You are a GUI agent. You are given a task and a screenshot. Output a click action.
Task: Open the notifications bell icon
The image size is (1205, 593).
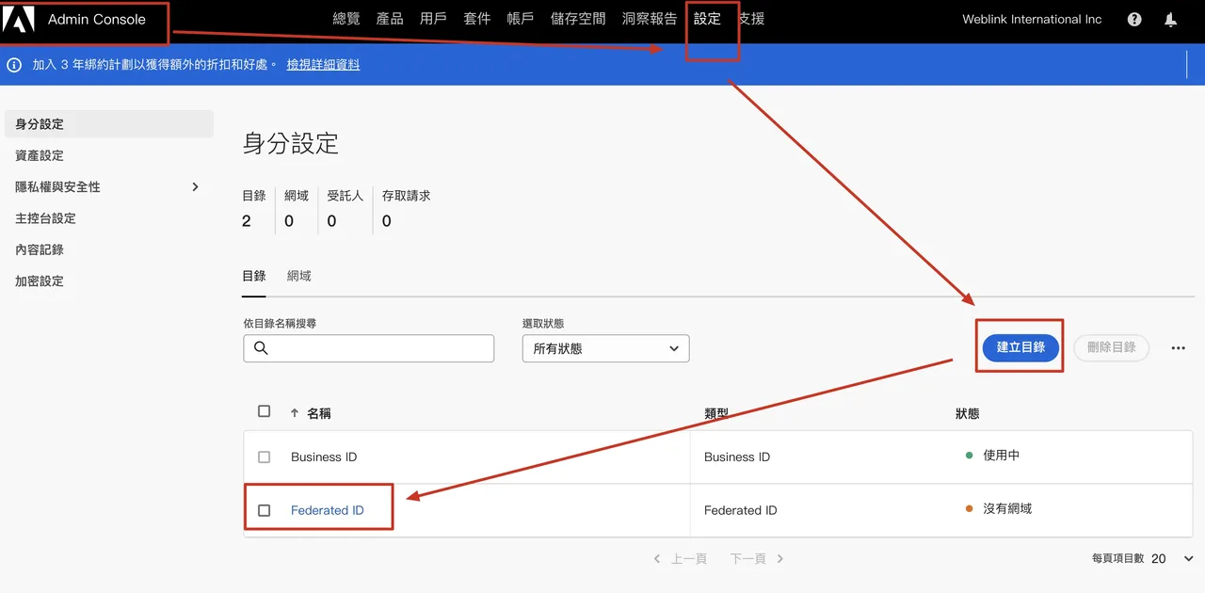tap(1170, 19)
